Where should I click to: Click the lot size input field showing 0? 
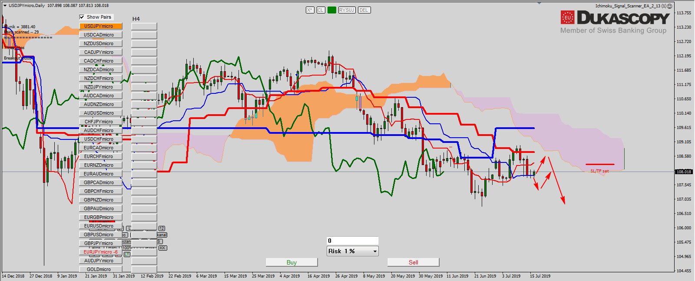[x=352, y=241]
